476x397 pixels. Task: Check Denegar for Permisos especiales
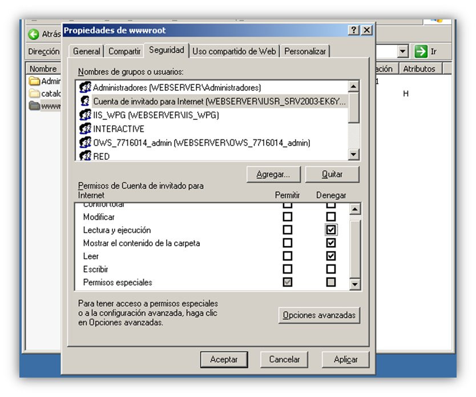(330, 282)
